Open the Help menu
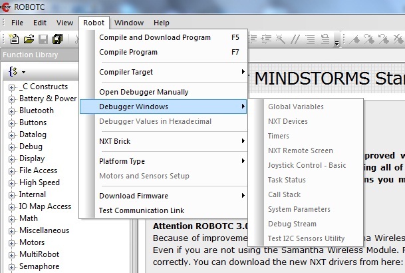 [162, 23]
